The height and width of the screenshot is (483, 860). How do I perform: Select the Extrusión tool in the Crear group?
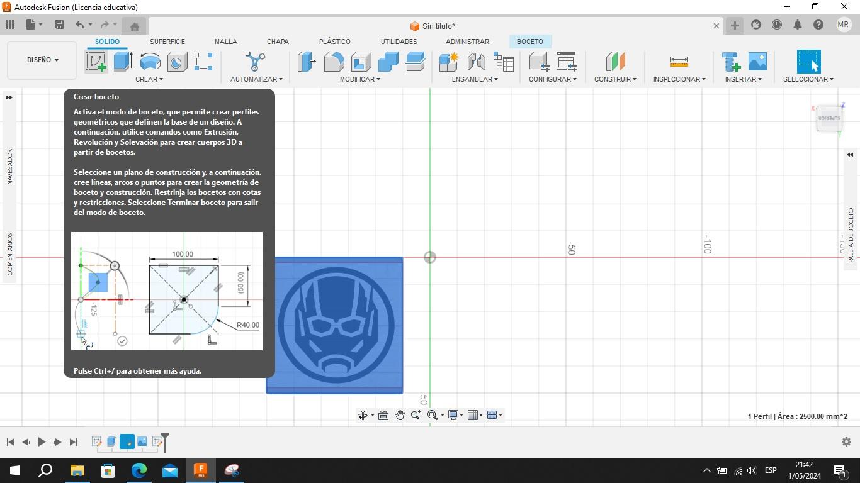click(x=123, y=62)
